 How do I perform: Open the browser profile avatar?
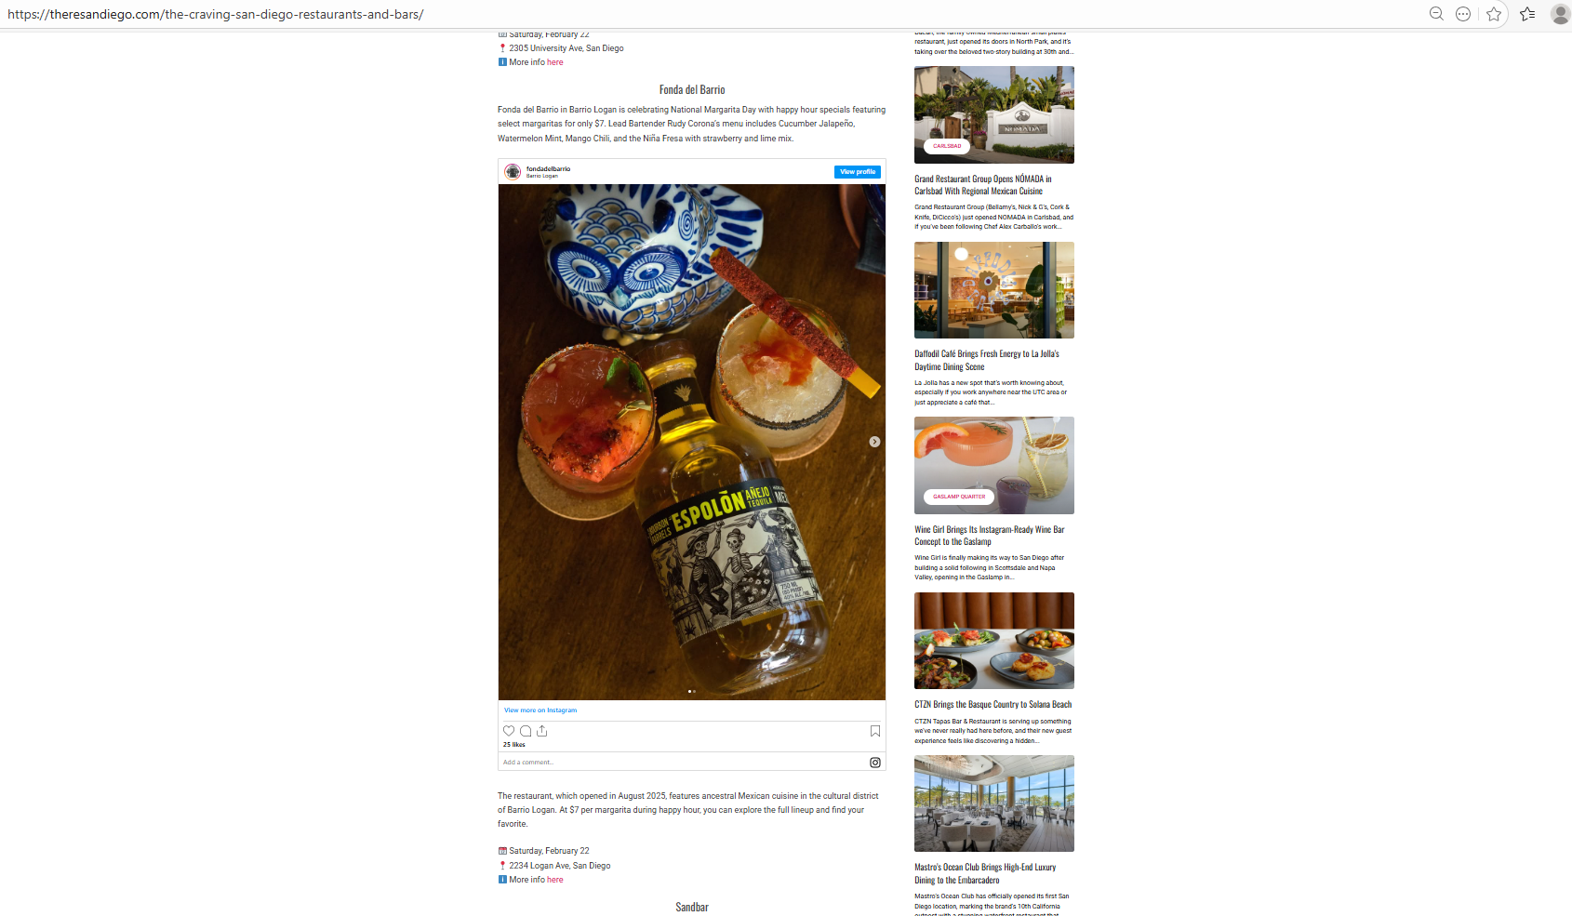[x=1561, y=14]
